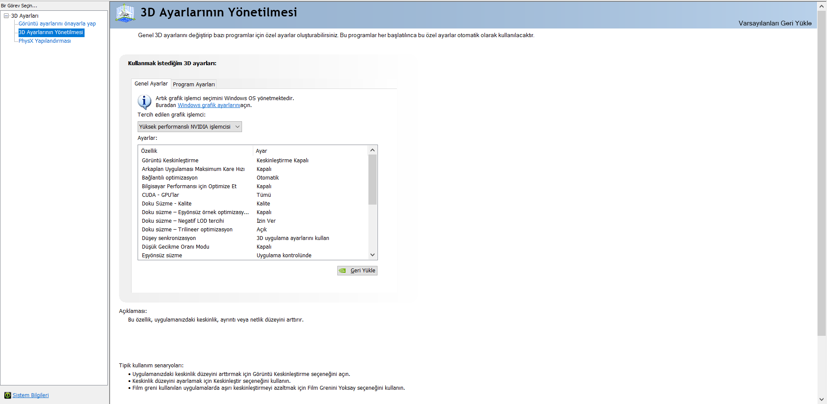Select Bağlantılı optimizasyon setting row
827x404 pixels.
point(253,178)
